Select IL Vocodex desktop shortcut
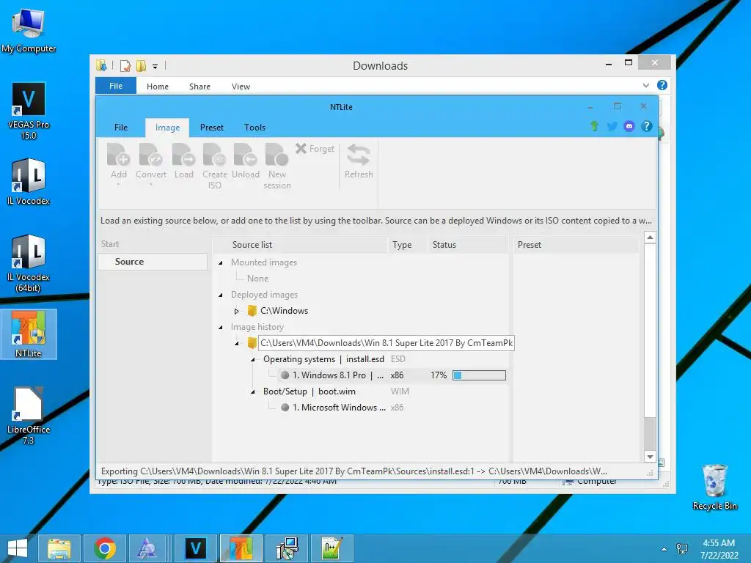Viewport: 751px width, 563px height. click(x=29, y=182)
